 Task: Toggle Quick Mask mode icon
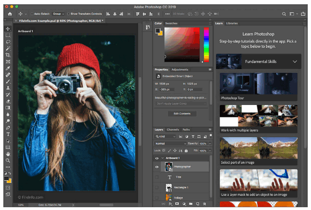pyautogui.click(x=8, y=187)
